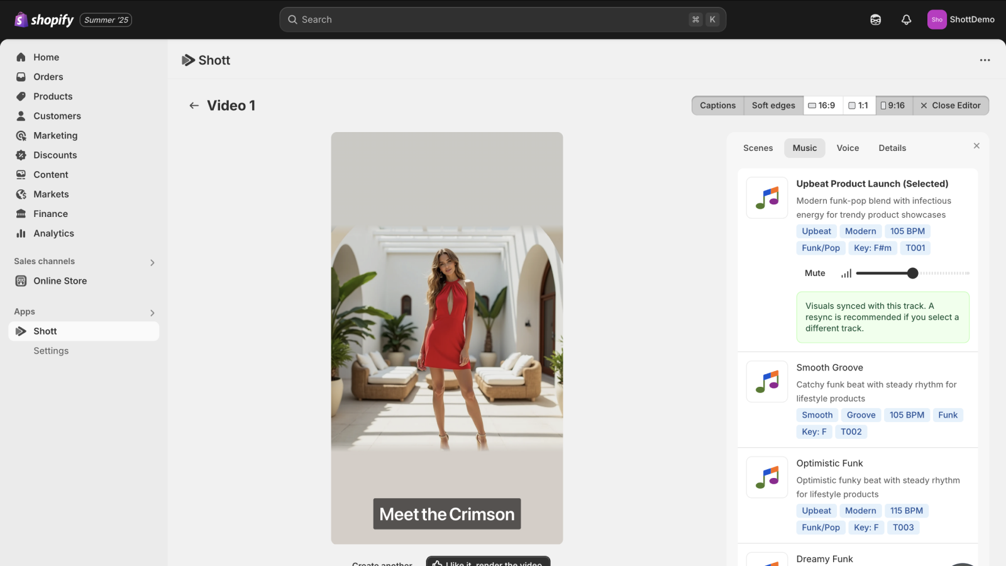This screenshot has width=1006, height=566.
Task: Open the Finance section
Action: pyautogui.click(x=84, y=213)
